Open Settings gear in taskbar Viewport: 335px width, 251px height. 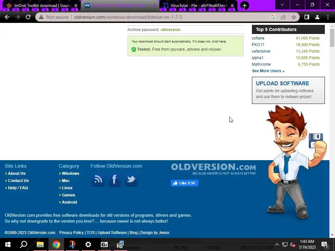pyautogui.click(x=88, y=244)
